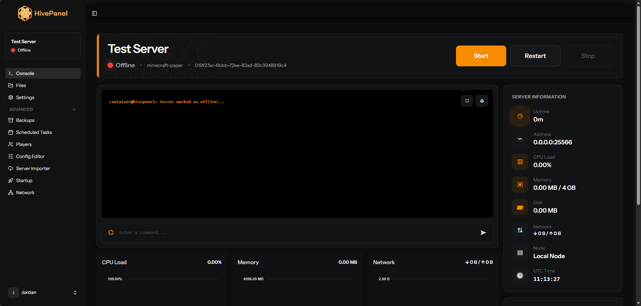
Task: Click the console line Server marked as offline
Action: click(x=167, y=102)
